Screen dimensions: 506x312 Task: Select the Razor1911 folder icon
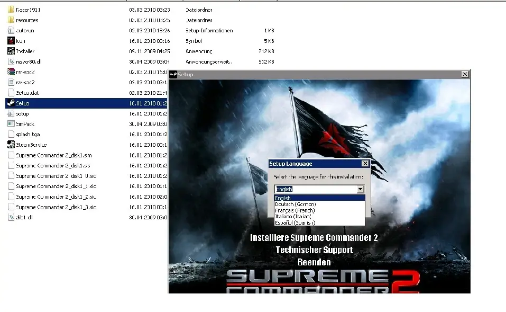pos(11,10)
